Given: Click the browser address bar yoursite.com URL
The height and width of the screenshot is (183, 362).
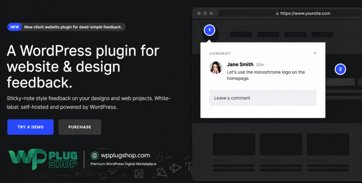Looking at the screenshot, I should click(305, 13).
